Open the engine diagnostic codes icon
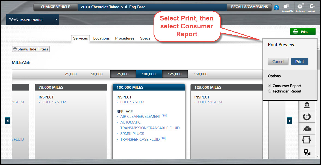 [x=307, y=129]
